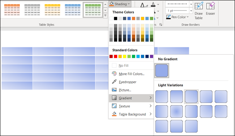The image size is (235, 136).
Task: Choose the Table Background icon
Action: [114, 114]
